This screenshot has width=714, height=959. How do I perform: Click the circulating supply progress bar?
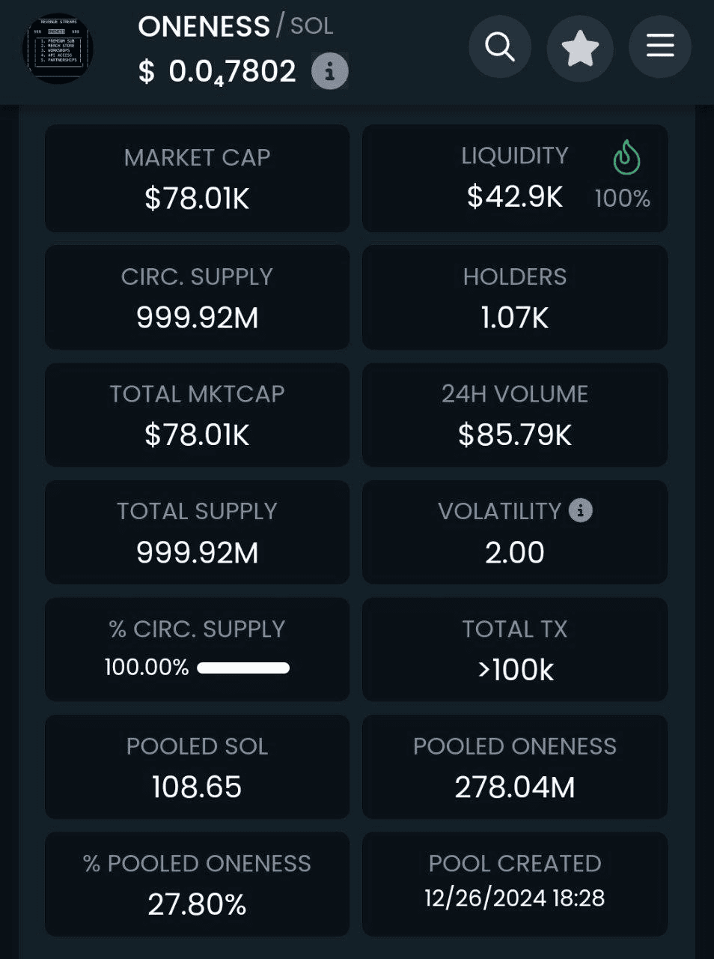243,668
